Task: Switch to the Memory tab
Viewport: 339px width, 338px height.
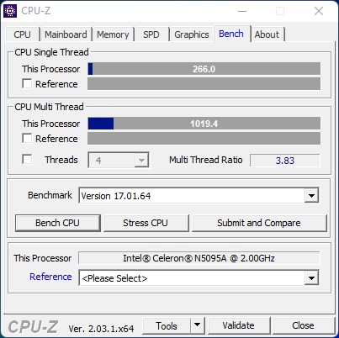Action: point(113,34)
